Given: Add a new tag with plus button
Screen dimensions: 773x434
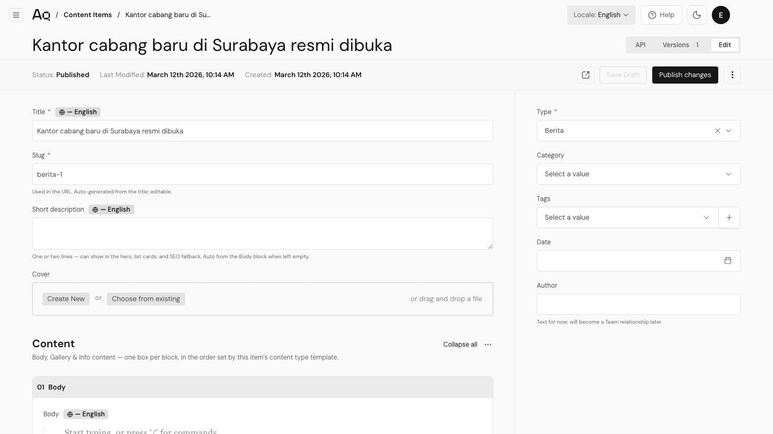Looking at the screenshot, I should tap(729, 218).
